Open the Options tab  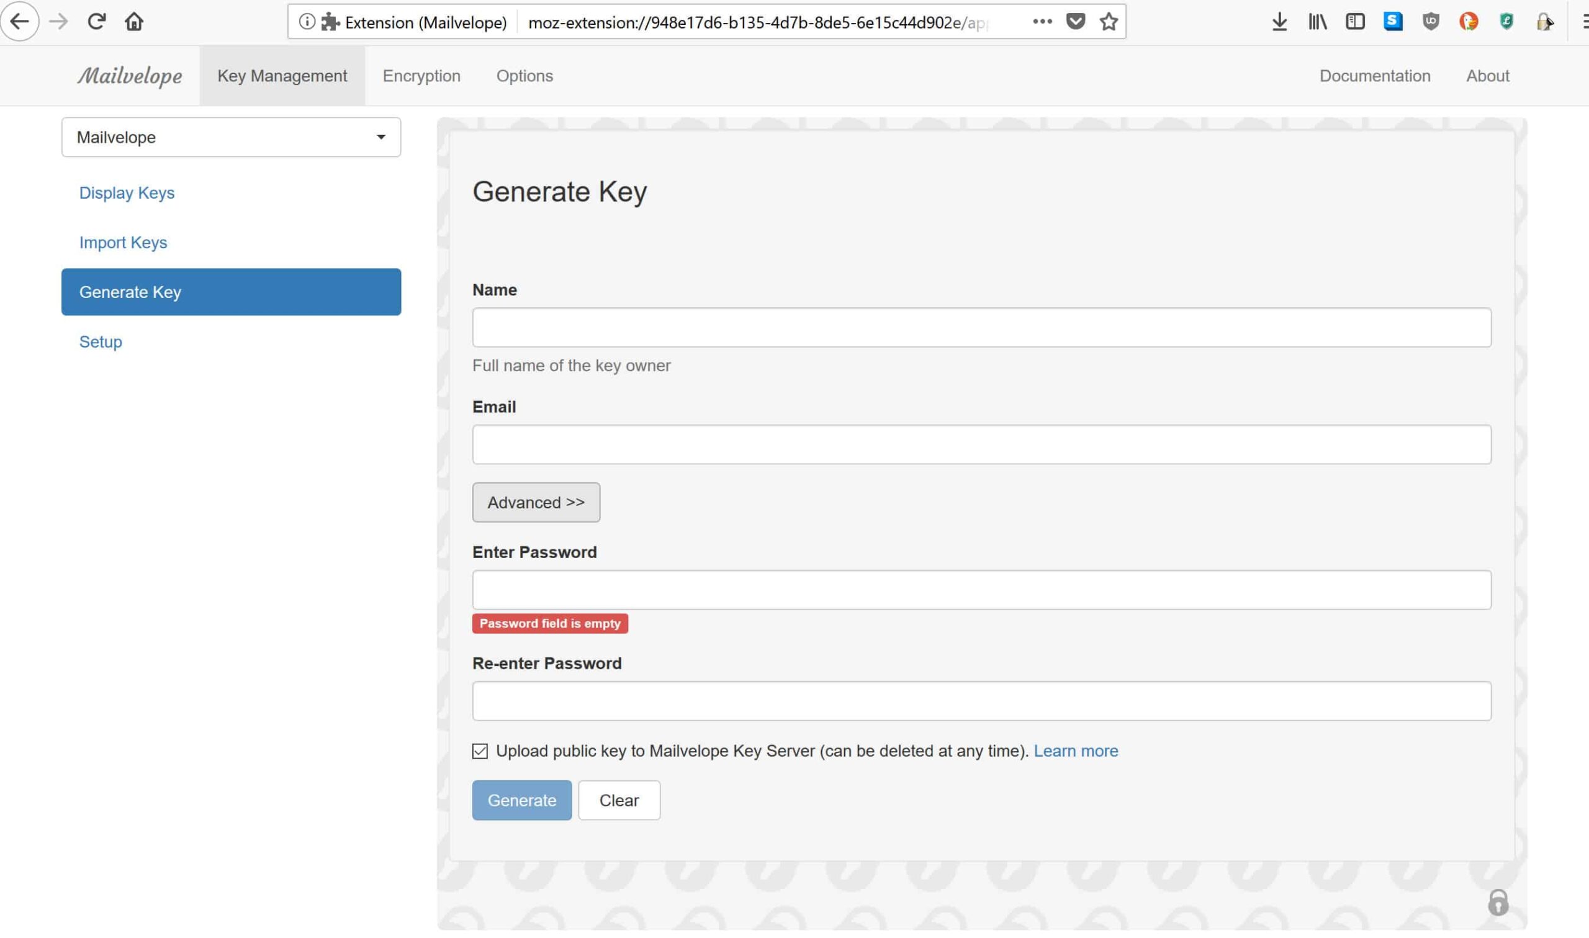click(x=524, y=76)
